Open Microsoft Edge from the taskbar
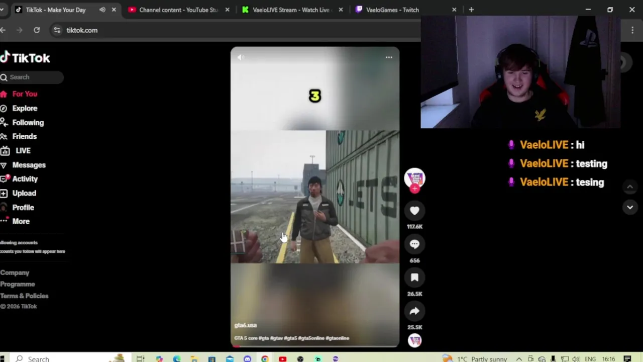Screen dimensions: 643x362 (x=177, y=358)
